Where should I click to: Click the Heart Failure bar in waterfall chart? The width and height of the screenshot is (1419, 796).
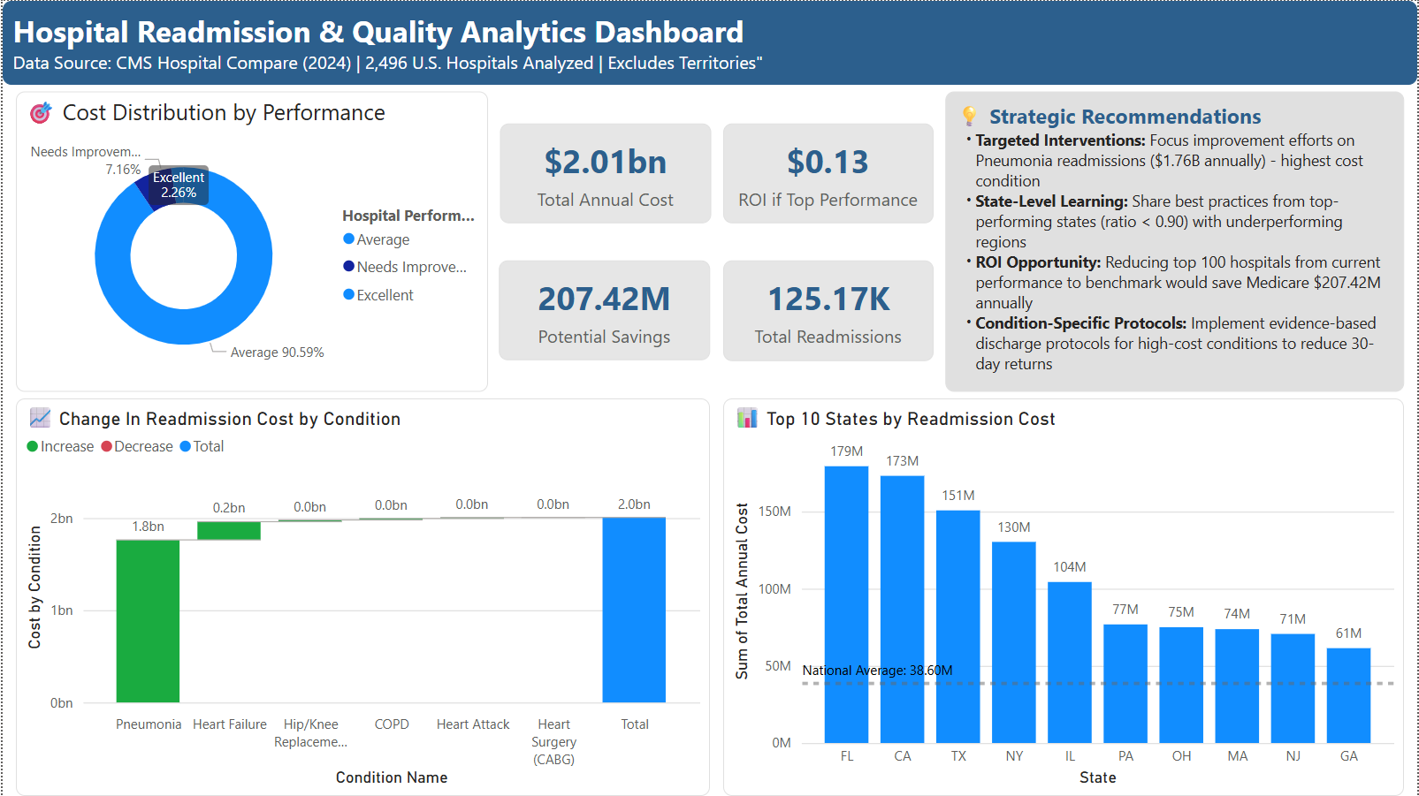pyautogui.click(x=229, y=531)
